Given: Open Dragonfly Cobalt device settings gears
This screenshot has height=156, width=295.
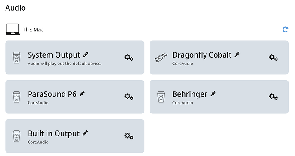Looking at the screenshot, I should tap(273, 58).
